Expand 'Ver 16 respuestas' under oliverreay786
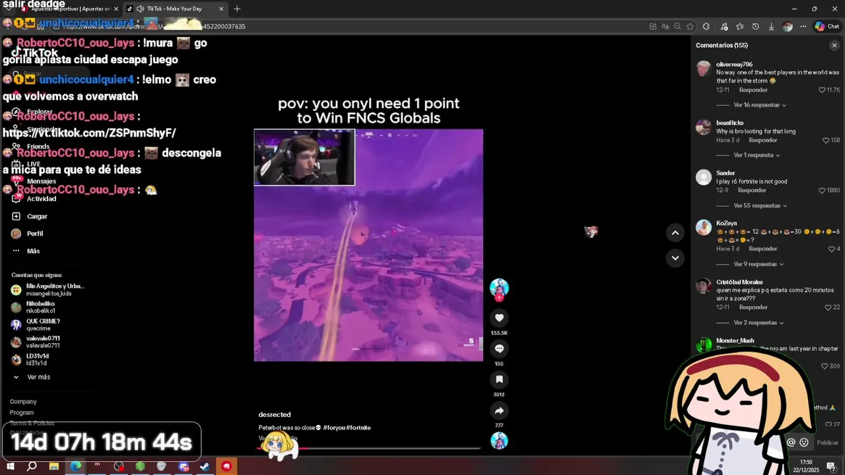 pyautogui.click(x=760, y=105)
